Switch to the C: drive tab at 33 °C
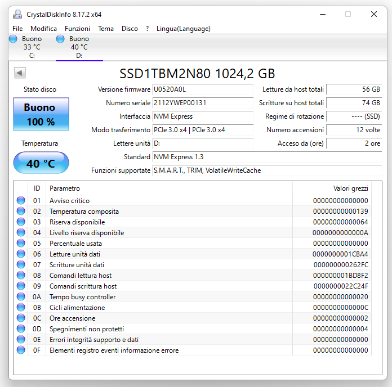 point(32,47)
